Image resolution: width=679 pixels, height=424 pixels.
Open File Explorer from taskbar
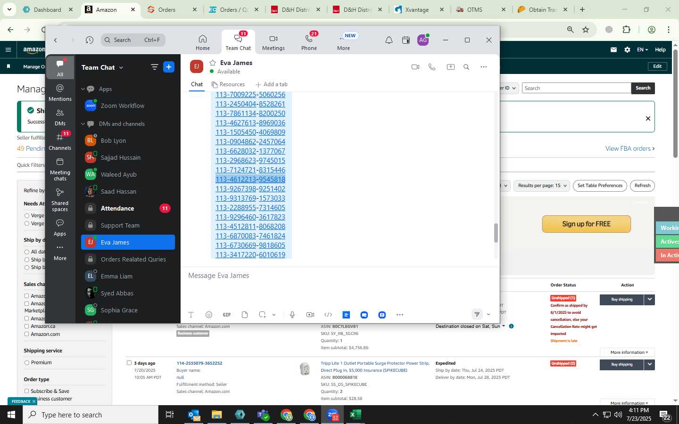[x=216, y=415]
